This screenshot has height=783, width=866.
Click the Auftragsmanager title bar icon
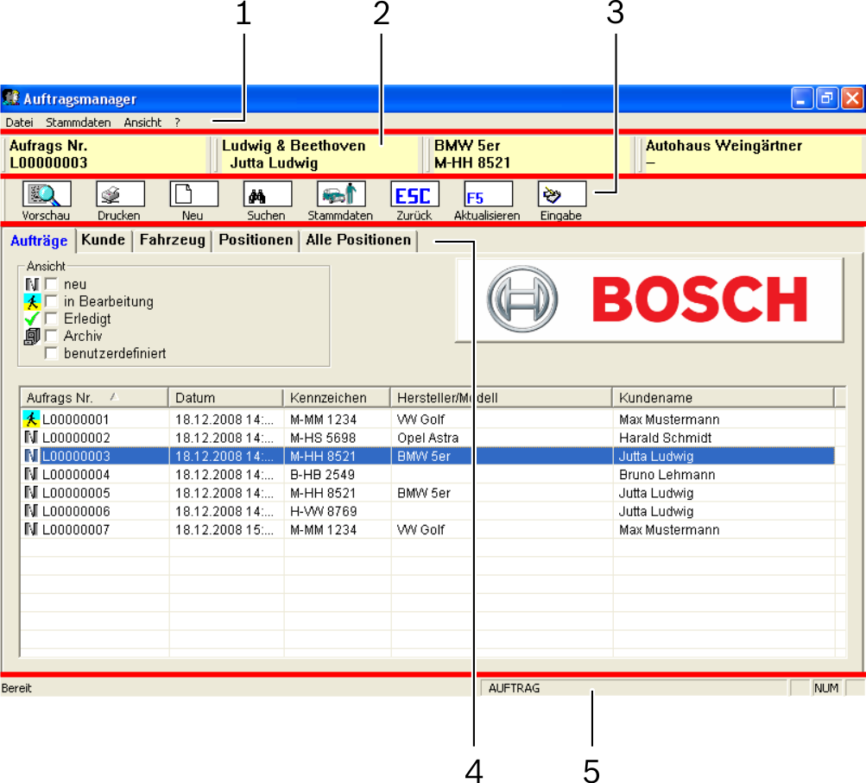pos(11,98)
